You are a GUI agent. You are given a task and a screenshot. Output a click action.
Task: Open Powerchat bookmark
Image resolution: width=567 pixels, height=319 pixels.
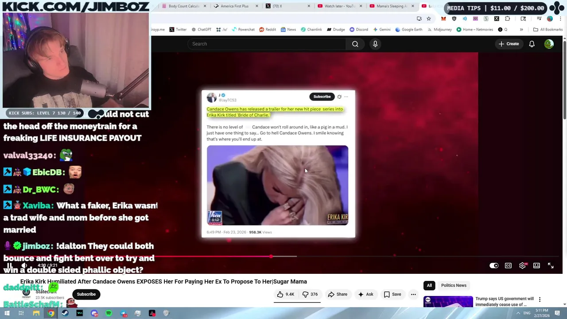tap(243, 30)
